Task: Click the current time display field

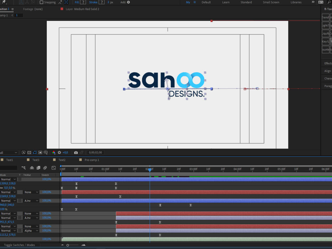Action: [95, 152]
